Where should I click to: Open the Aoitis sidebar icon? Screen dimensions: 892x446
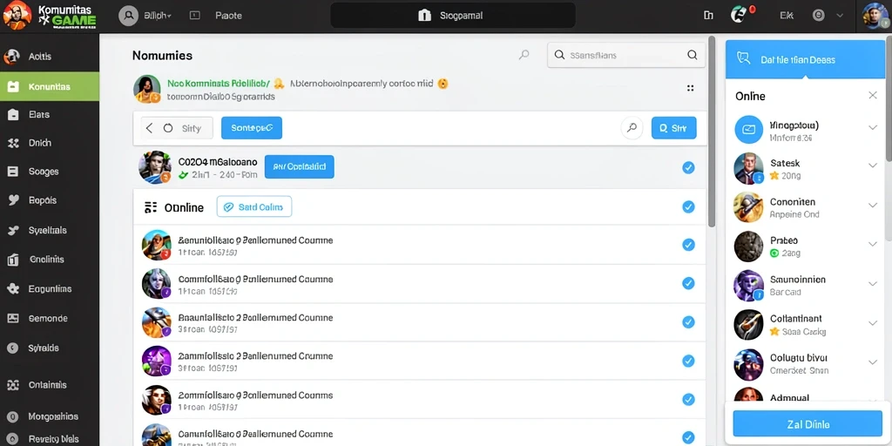(x=10, y=57)
